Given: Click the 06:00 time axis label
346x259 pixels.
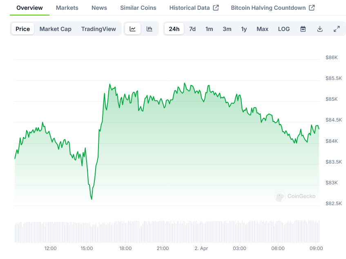Looking at the screenshot, I should (278, 248).
